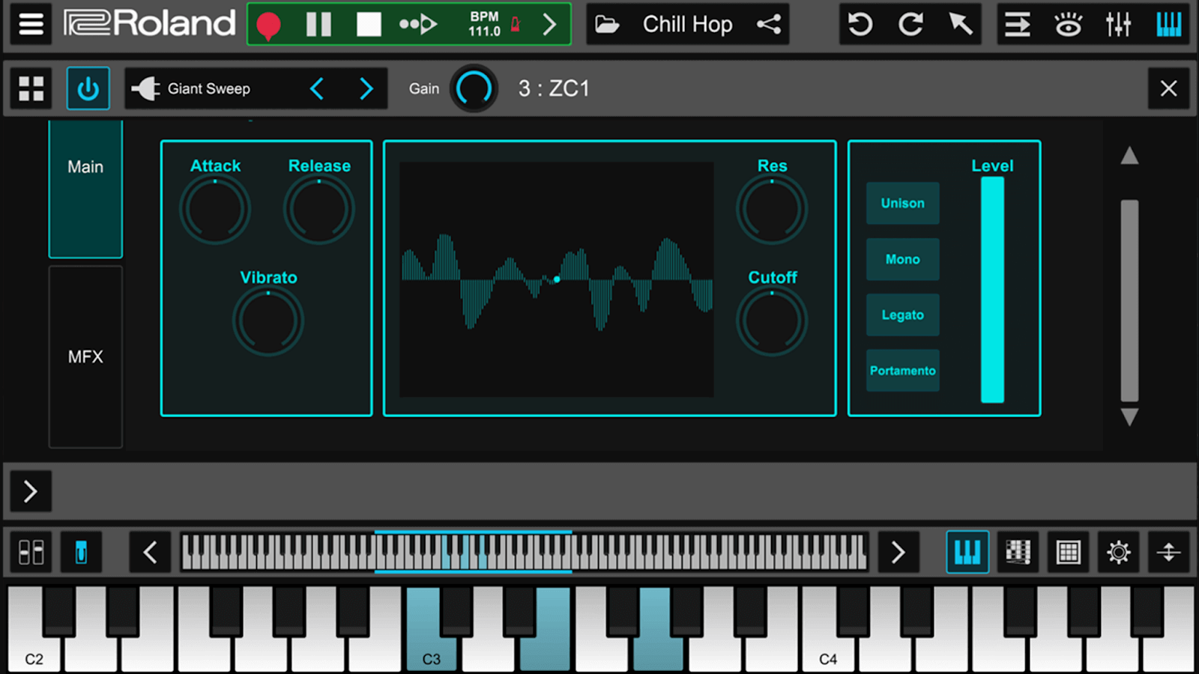
Task: Toggle the ZC1 plugin power button
Action: point(88,88)
